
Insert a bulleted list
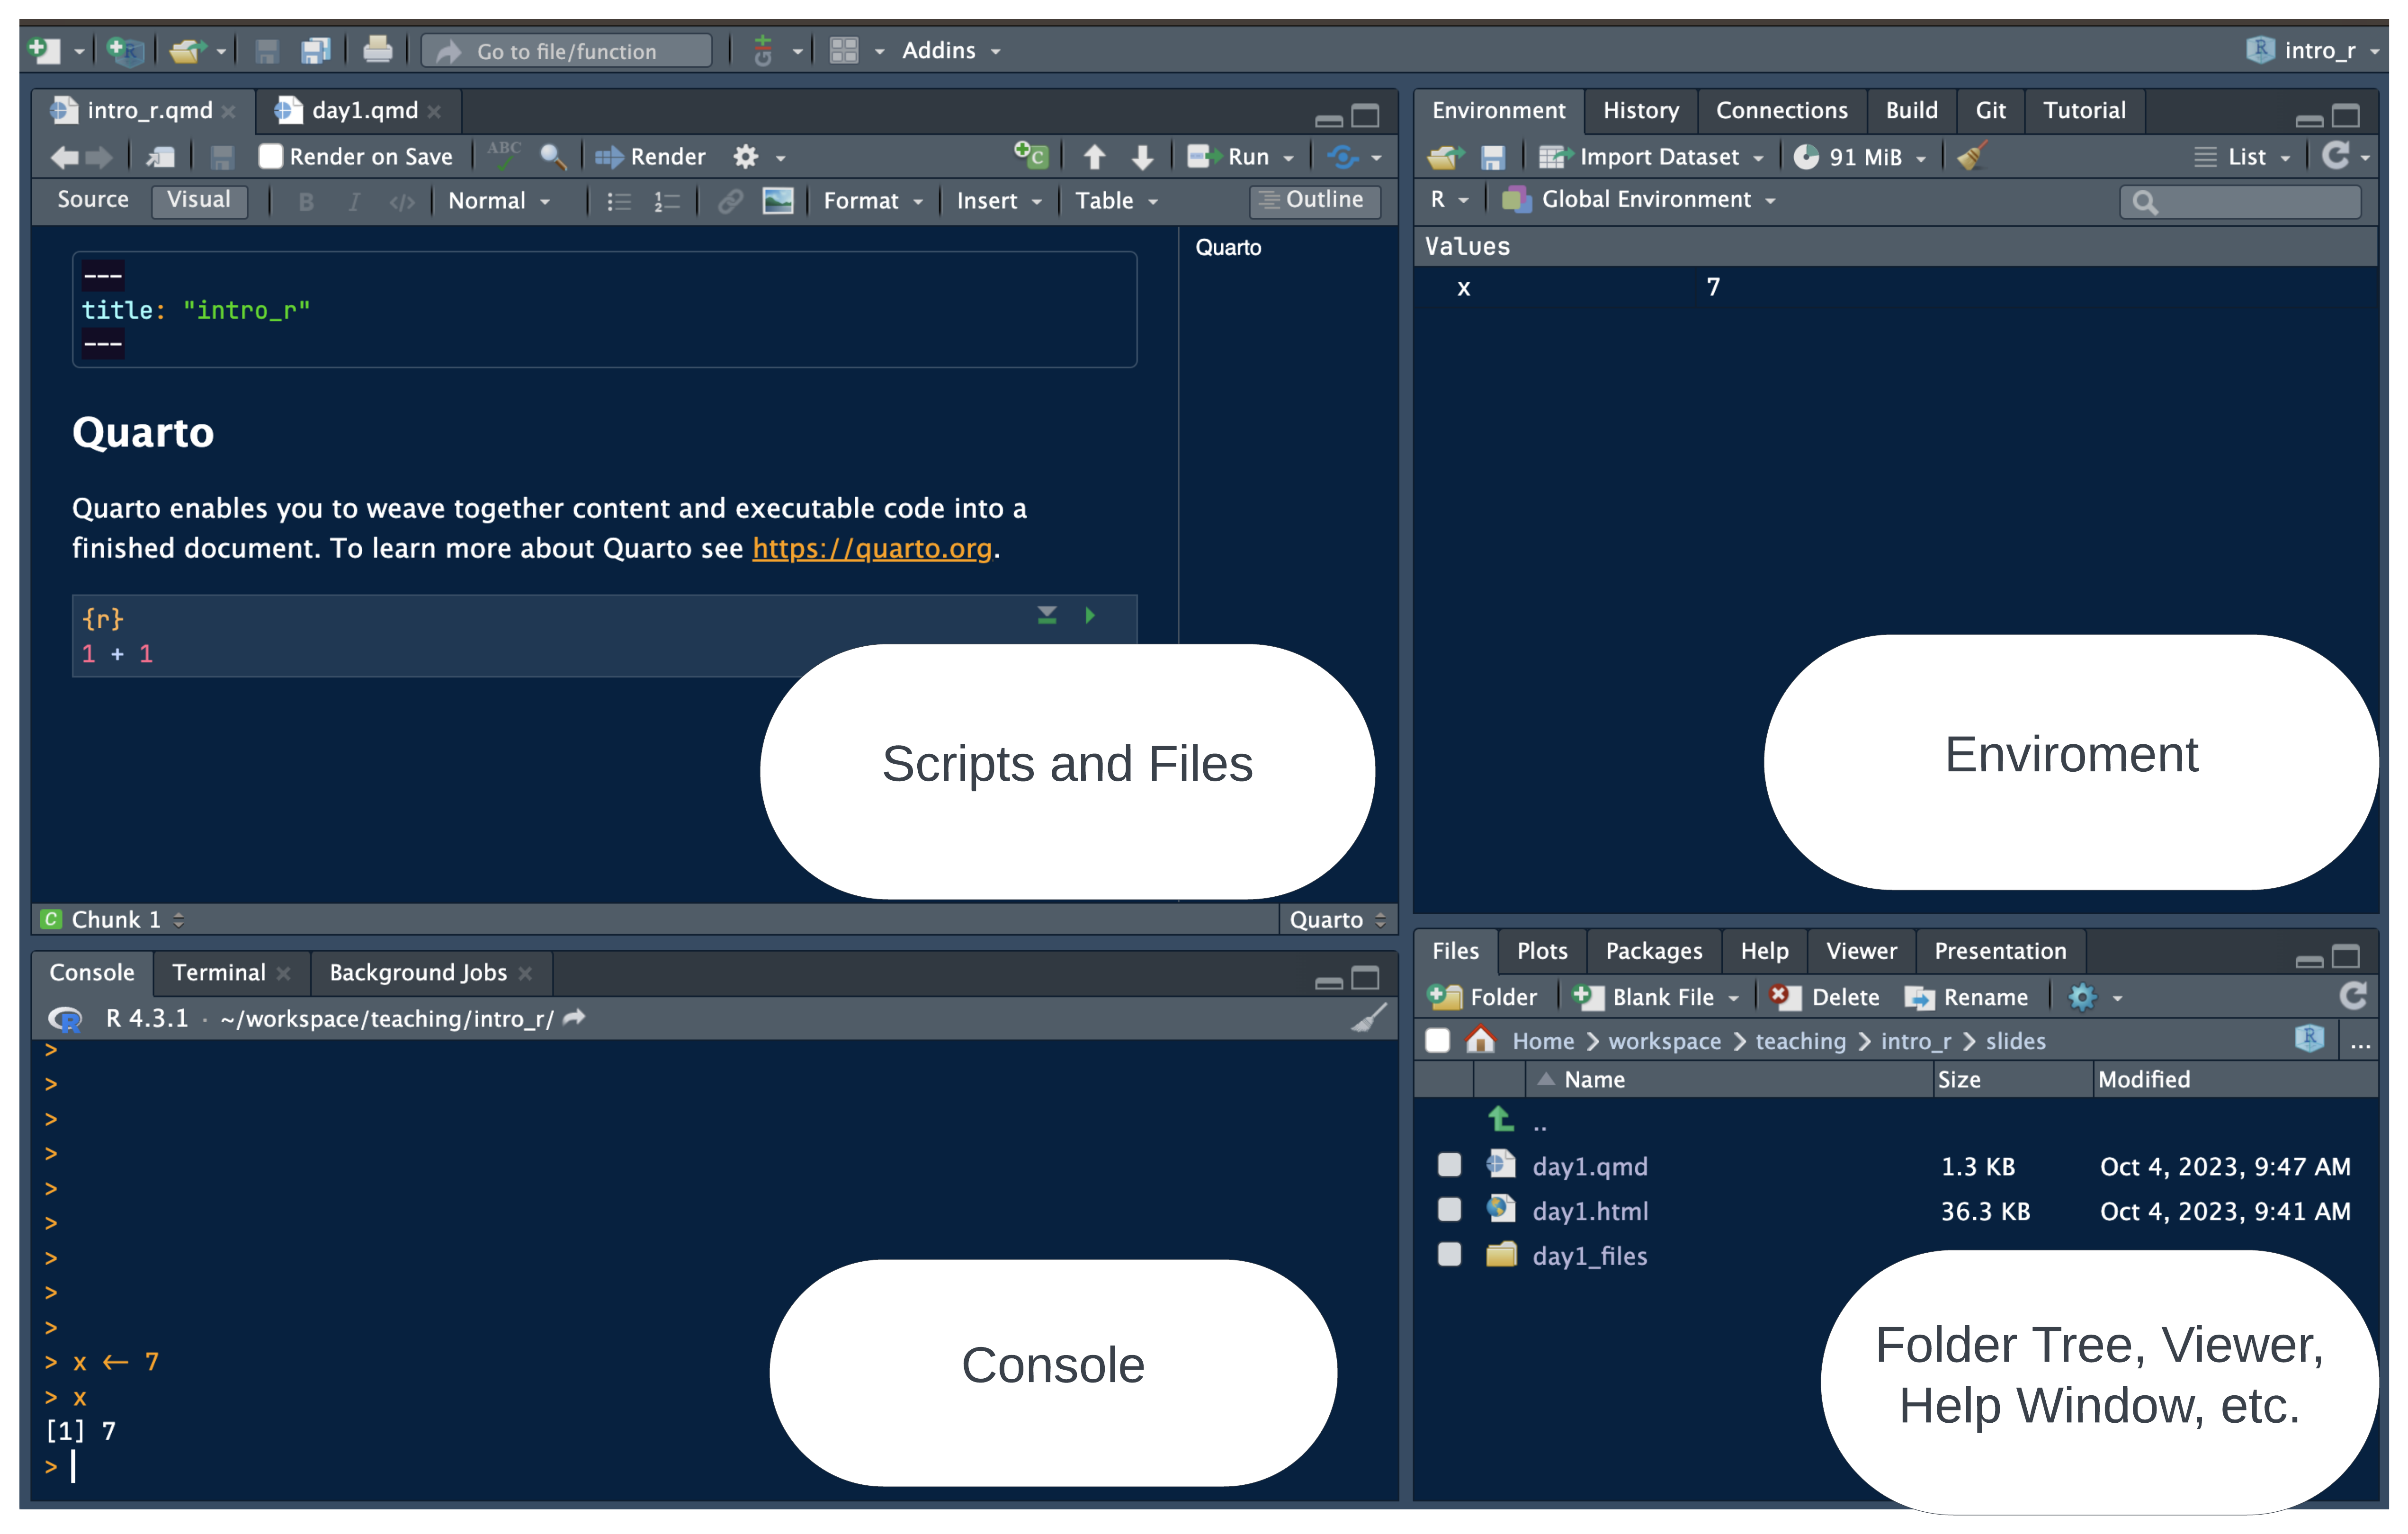(x=619, y=201)
